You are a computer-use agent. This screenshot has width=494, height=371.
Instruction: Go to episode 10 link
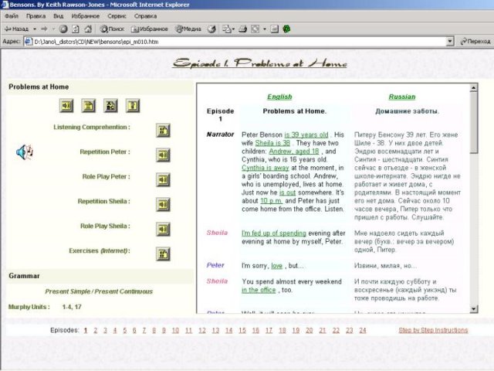click(175, 330)
